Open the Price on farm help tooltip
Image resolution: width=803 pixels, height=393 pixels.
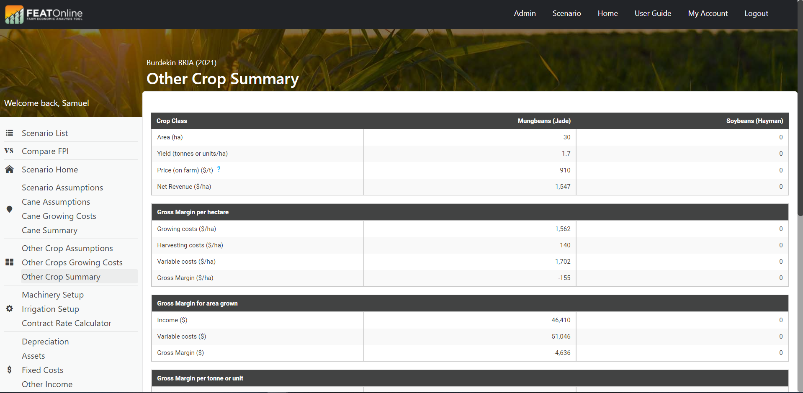tap(219, 170)
